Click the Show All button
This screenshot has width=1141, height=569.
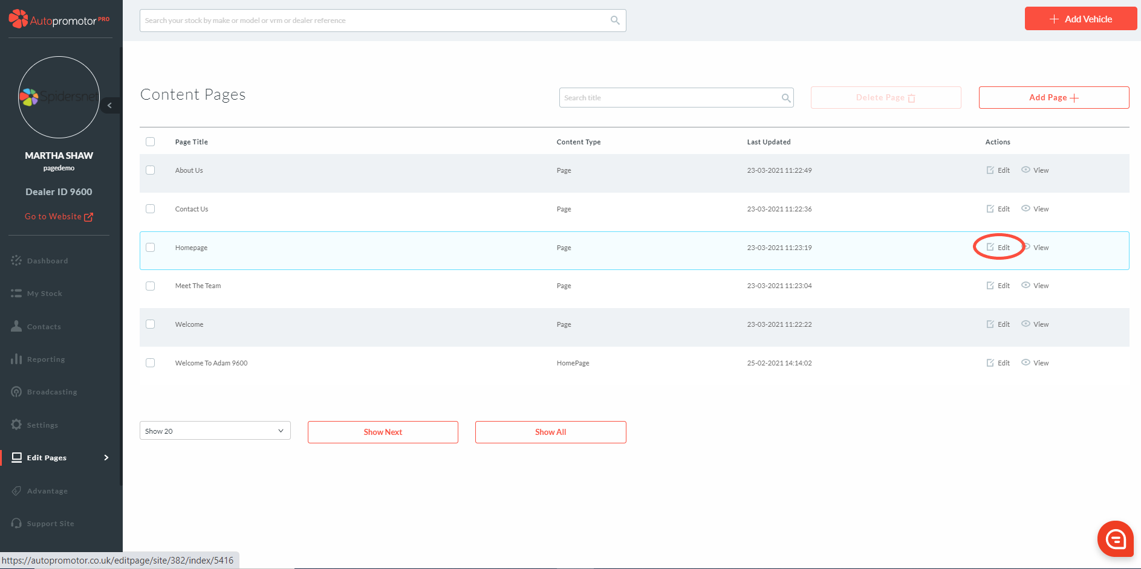pos(550,432)
